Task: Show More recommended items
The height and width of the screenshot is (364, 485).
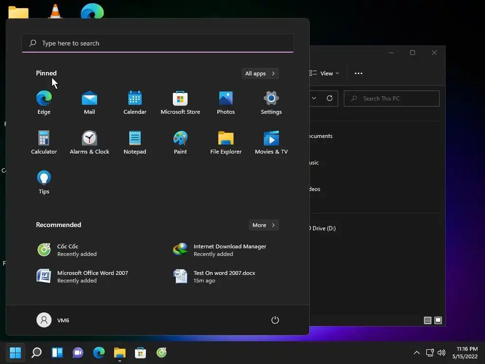Action: click(263, 225)
